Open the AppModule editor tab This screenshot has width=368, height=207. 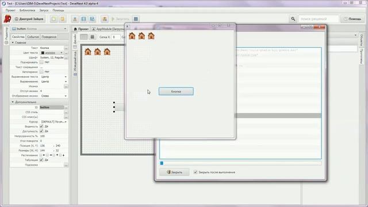coord(108,29)
